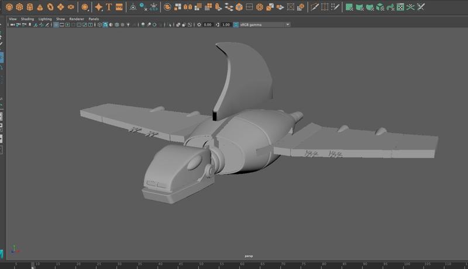Apply spherical UV mapping from the shelf
This screenshot has width=468, height=269.
tap(370, 7)
